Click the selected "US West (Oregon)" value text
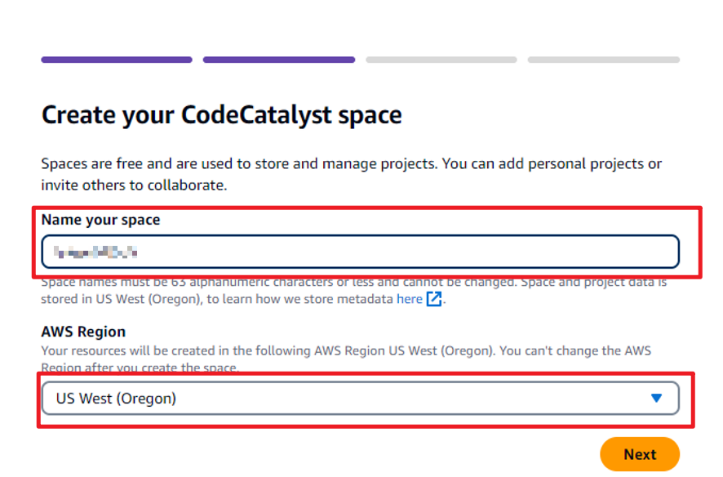Screen dimensions: 723x477 [116, 399]
